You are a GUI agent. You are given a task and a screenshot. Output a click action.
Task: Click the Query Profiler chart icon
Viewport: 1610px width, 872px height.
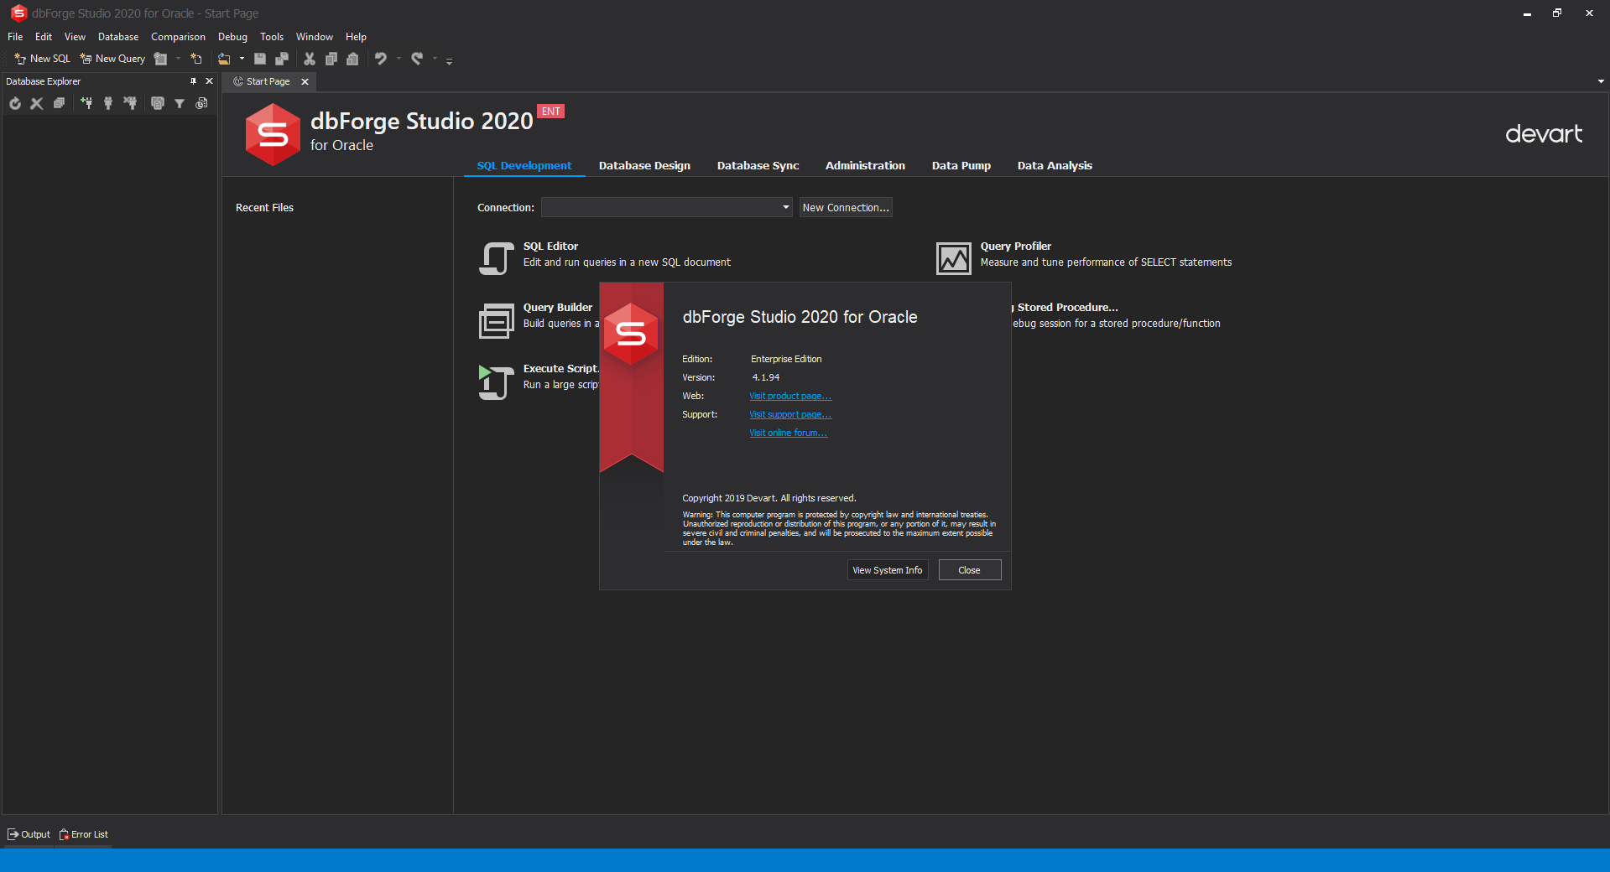click(x=954, y=258)
